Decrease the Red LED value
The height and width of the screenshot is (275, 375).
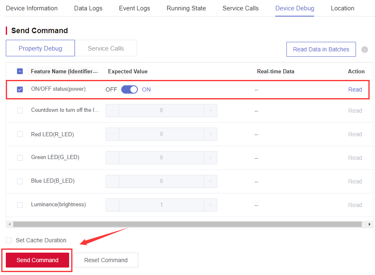pos(113,134)
